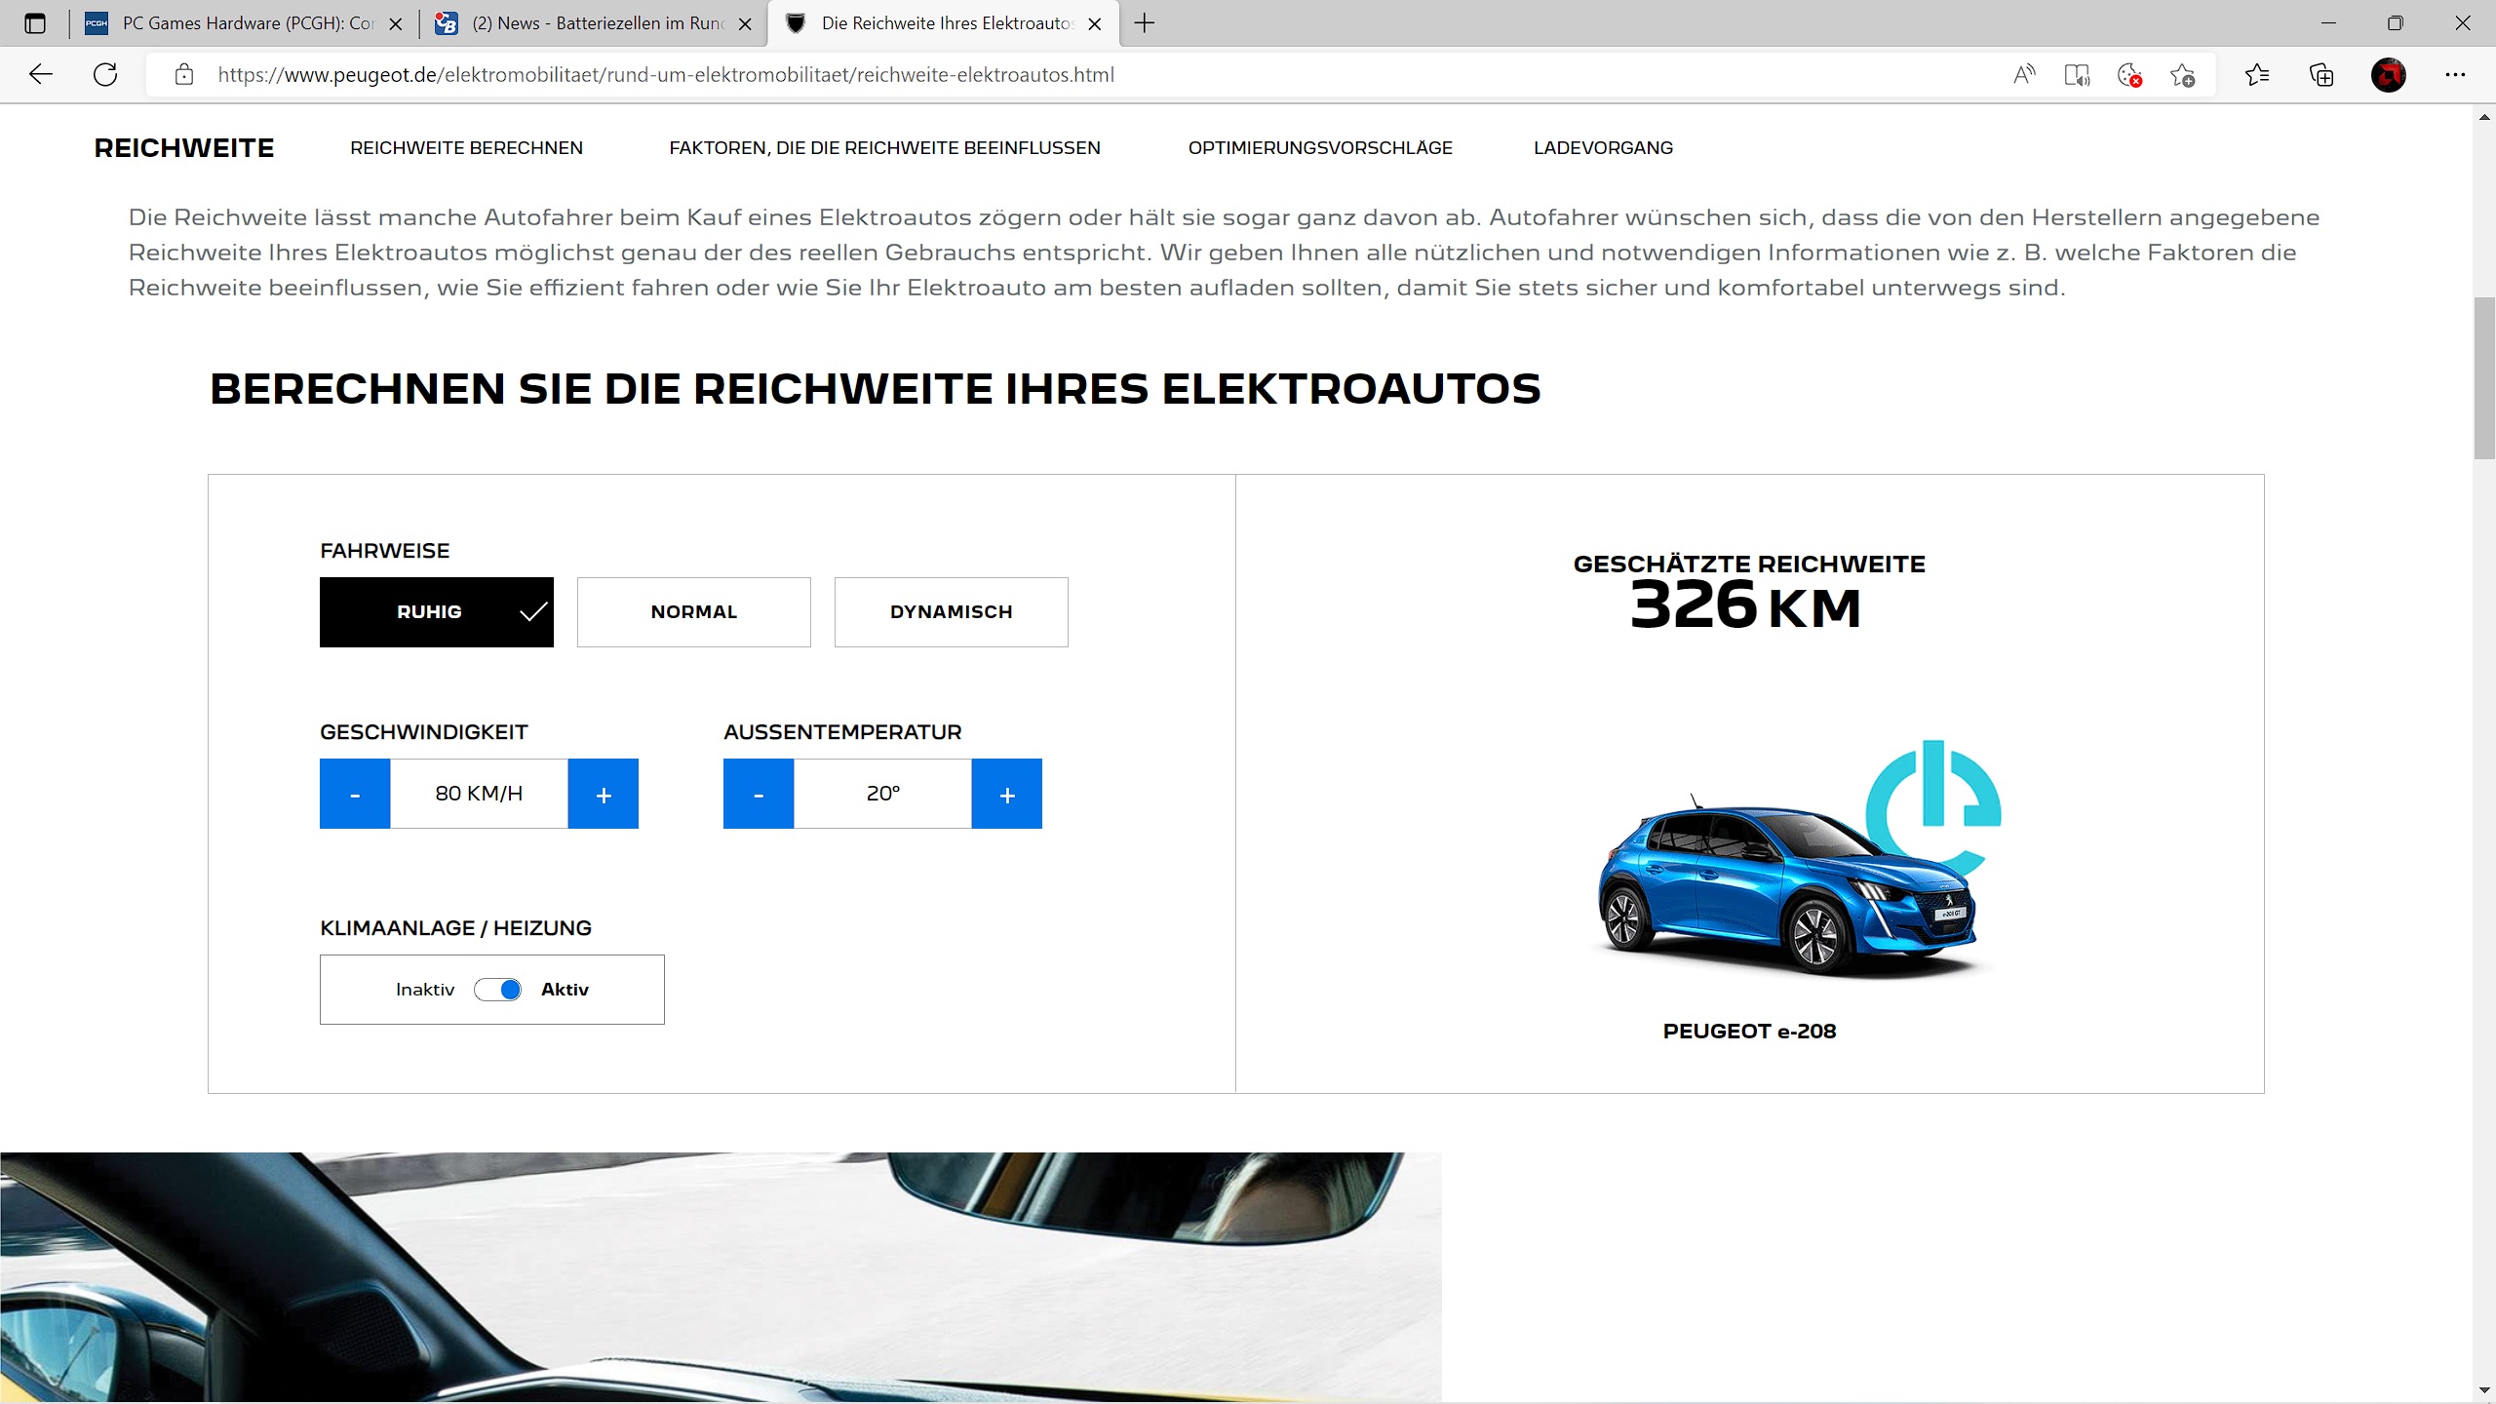
Task: Click the browser back arrow
Action: (x=41, y=75)
